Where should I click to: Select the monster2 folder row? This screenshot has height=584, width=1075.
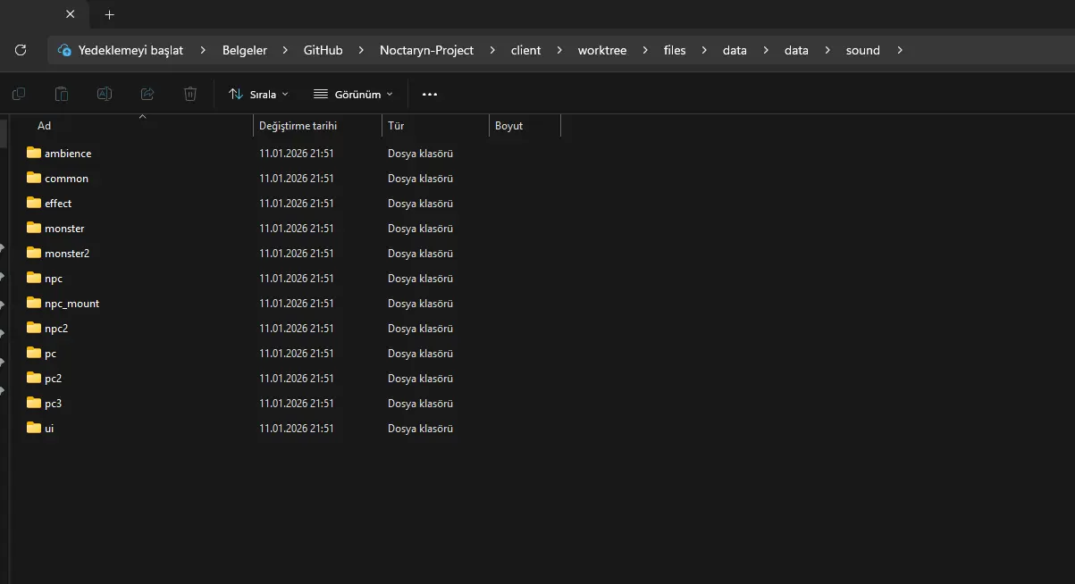pos(67,254)
